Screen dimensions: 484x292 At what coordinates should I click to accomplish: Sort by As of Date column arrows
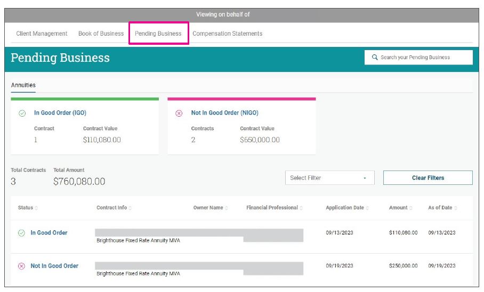coord(456,208)
